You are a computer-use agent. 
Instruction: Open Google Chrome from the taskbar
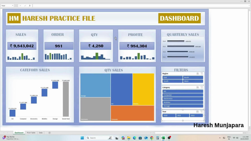[x=152, y=138]
